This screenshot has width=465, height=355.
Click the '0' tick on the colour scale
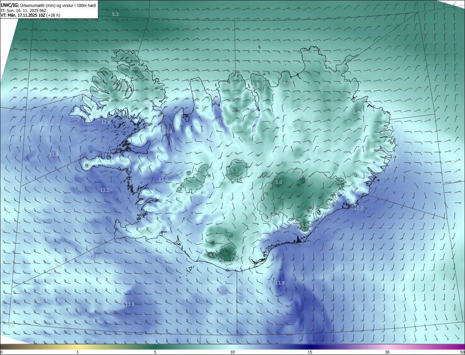pos(1,352)
